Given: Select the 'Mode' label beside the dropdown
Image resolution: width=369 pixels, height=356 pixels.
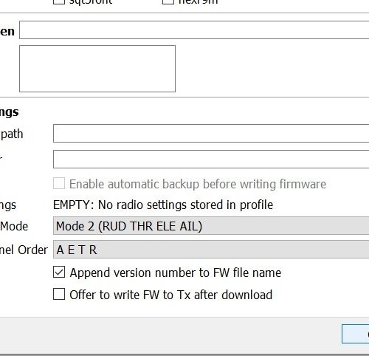Looking at the screenshot, I should (14, 226).
